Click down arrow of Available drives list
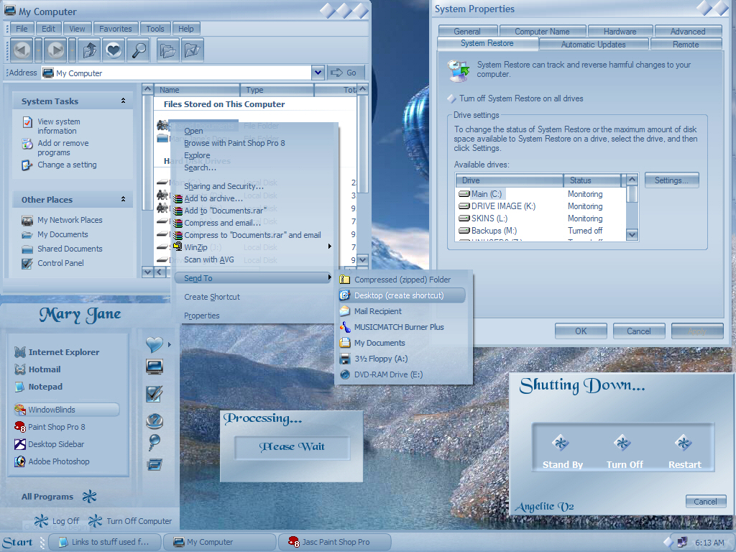Screen dimensions: 736x552 click(x=632, y=235)
